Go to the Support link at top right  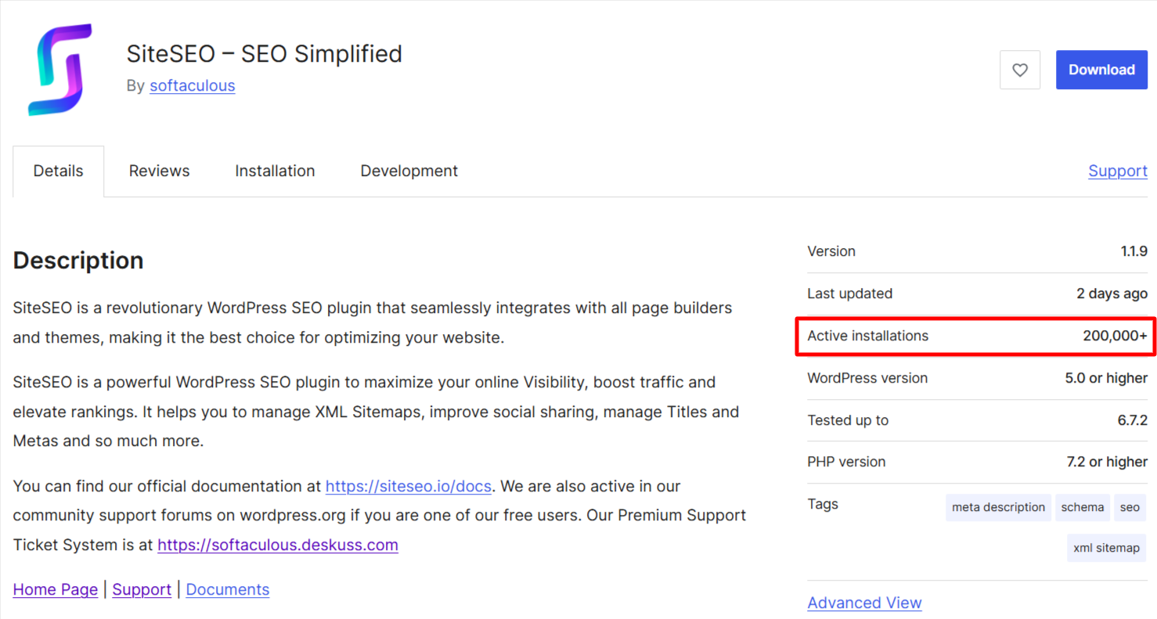click(1118, 171)
